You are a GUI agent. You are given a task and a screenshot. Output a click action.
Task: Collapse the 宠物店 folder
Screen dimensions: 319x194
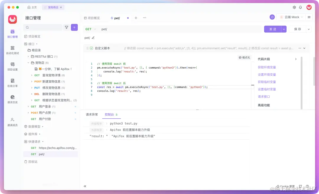[28, 63]
